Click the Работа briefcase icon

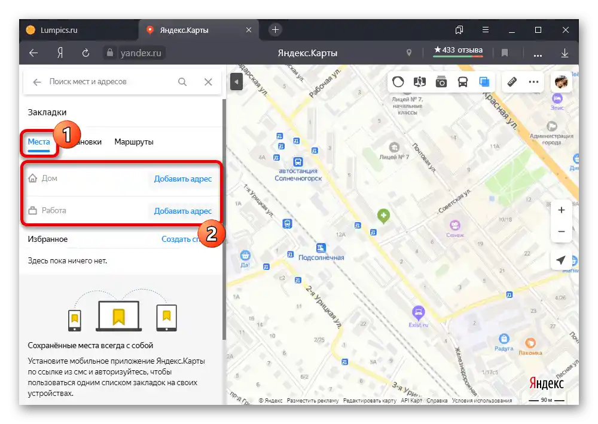point(33,210)
